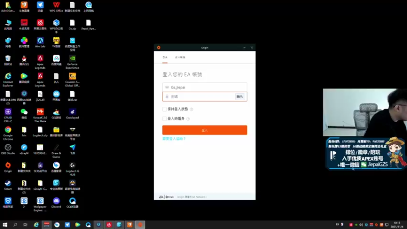Open the Steam desktop icon
Viewport: 407px width, 229px height.
pyautogui.click(x=8, y=185)
